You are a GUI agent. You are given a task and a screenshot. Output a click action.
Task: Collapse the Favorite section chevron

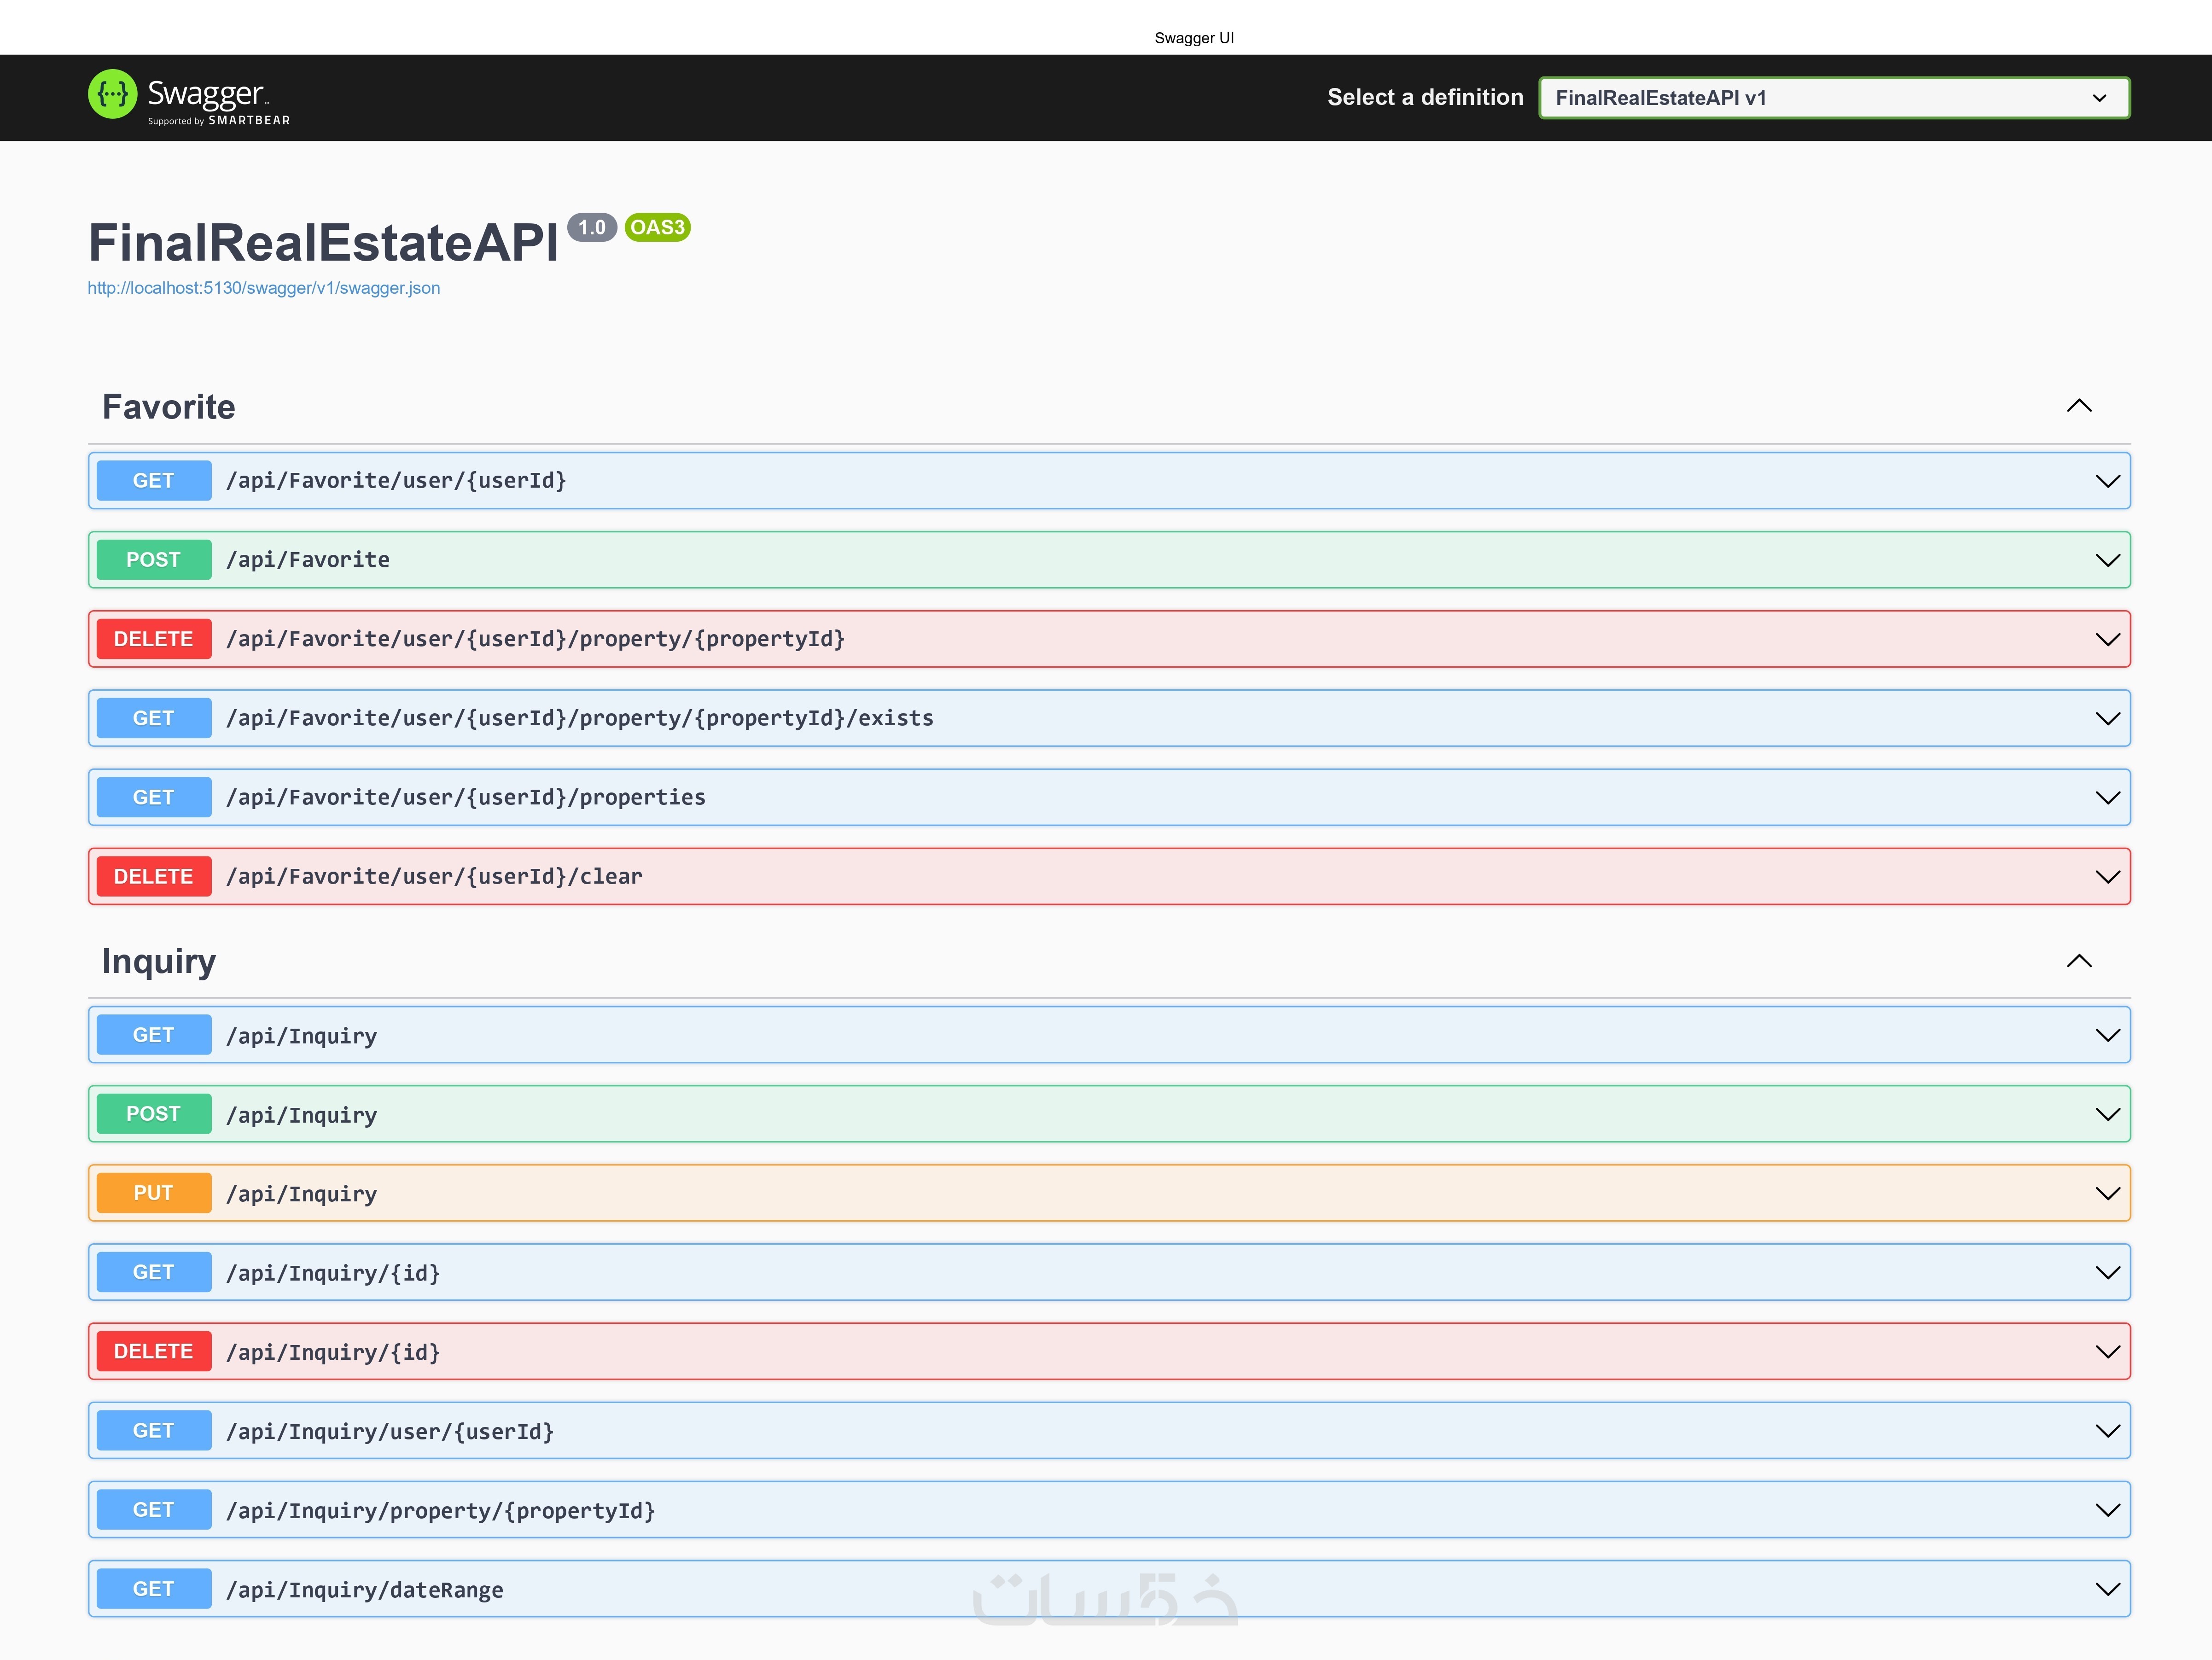pyautogui.click(x=2079, y=406)
